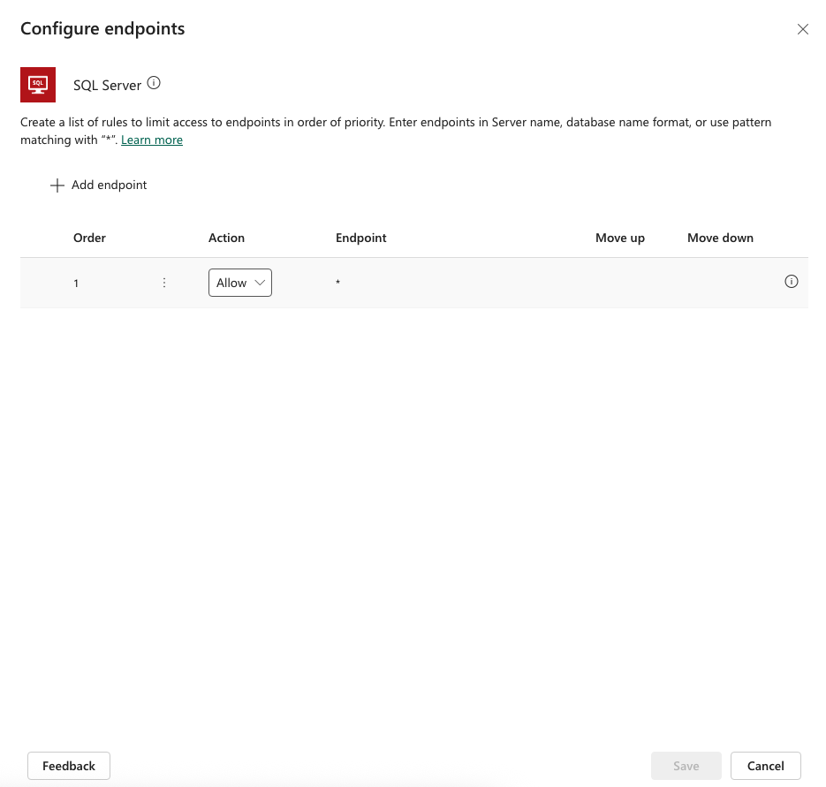Click the X icon to dismiss the dialog

tap(803, 28)
